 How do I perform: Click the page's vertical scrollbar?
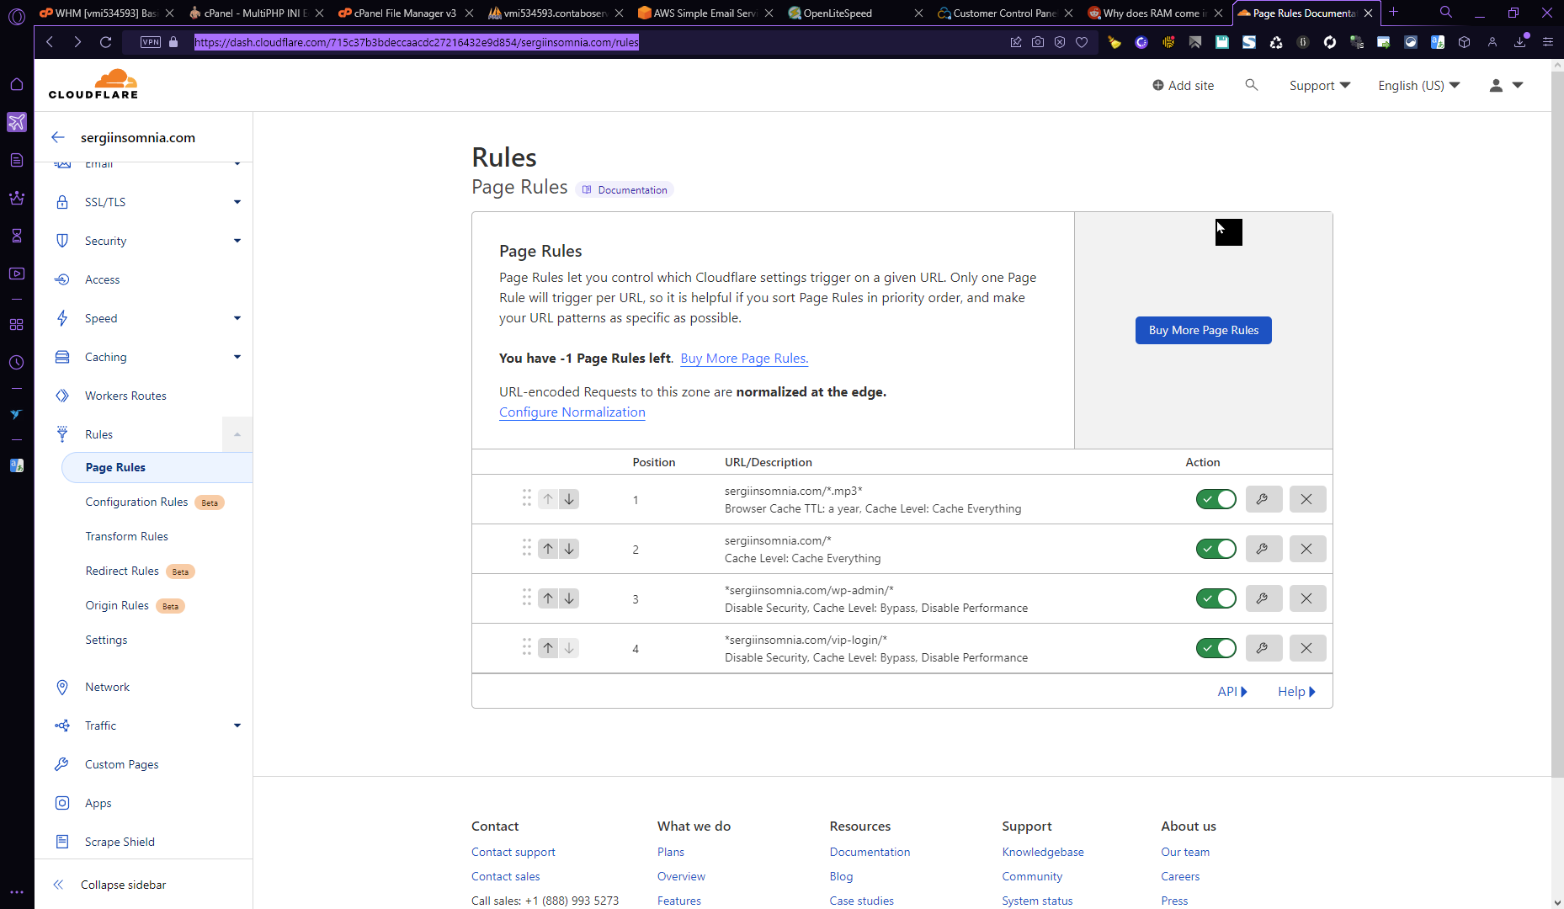[1556, 421]
